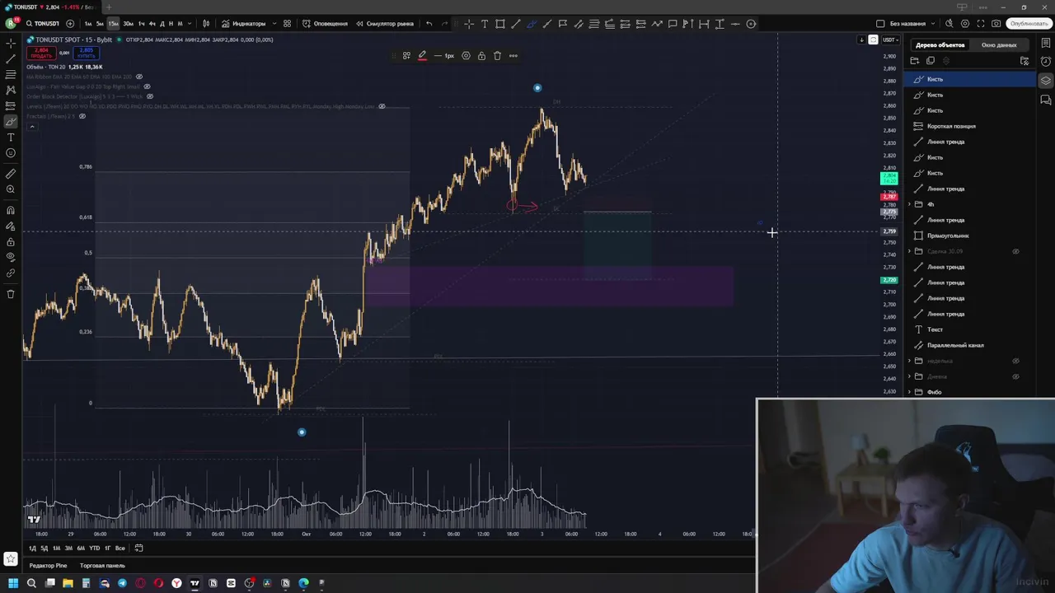Take a chart snapshot with camera icon
This screenshot has height=593, width=1055.
click(996, 24)
